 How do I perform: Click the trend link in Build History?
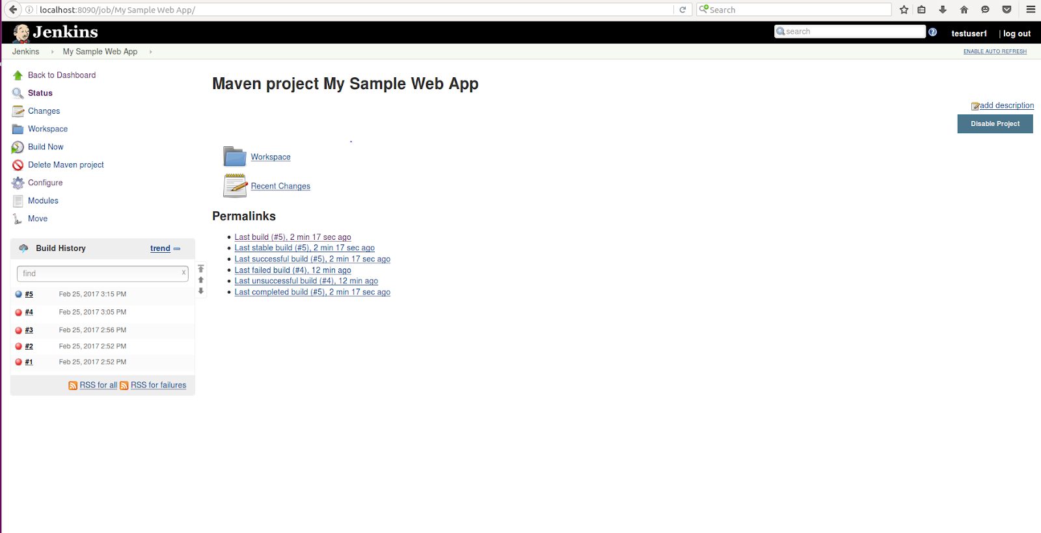[160, 248]
